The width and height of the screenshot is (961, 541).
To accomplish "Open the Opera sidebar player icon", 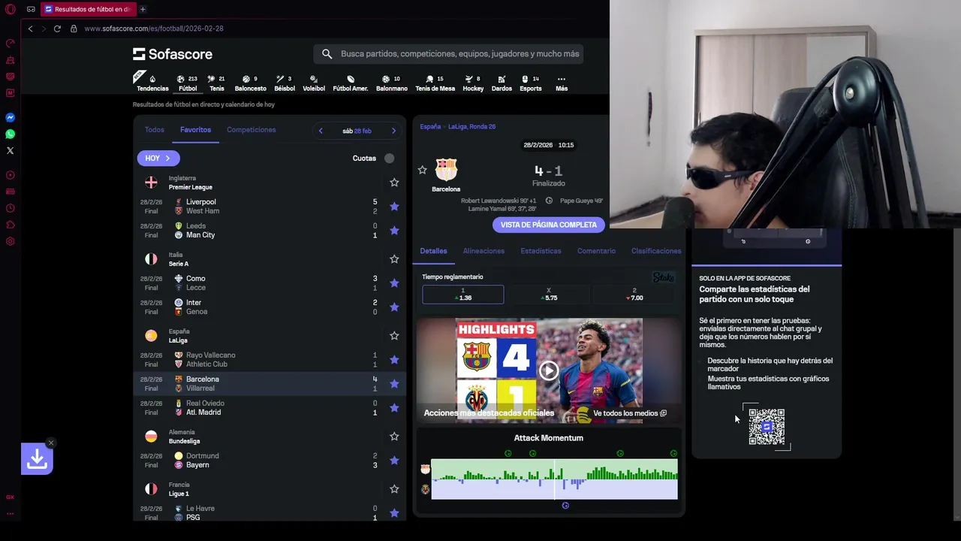I will (10, 175).
